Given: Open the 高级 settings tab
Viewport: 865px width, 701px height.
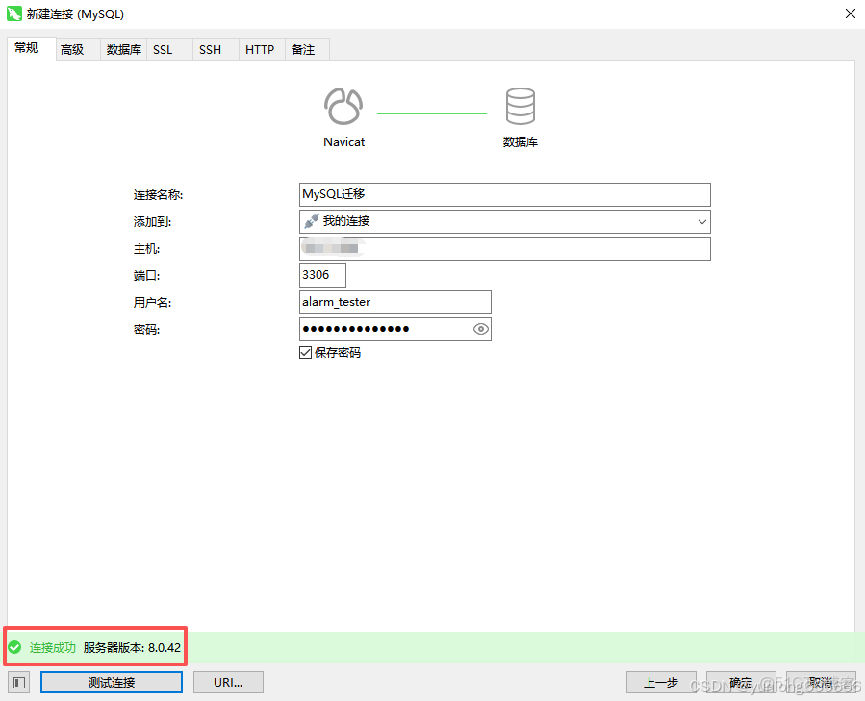Looking at the screenshot, I should click(x=73, y=49).
